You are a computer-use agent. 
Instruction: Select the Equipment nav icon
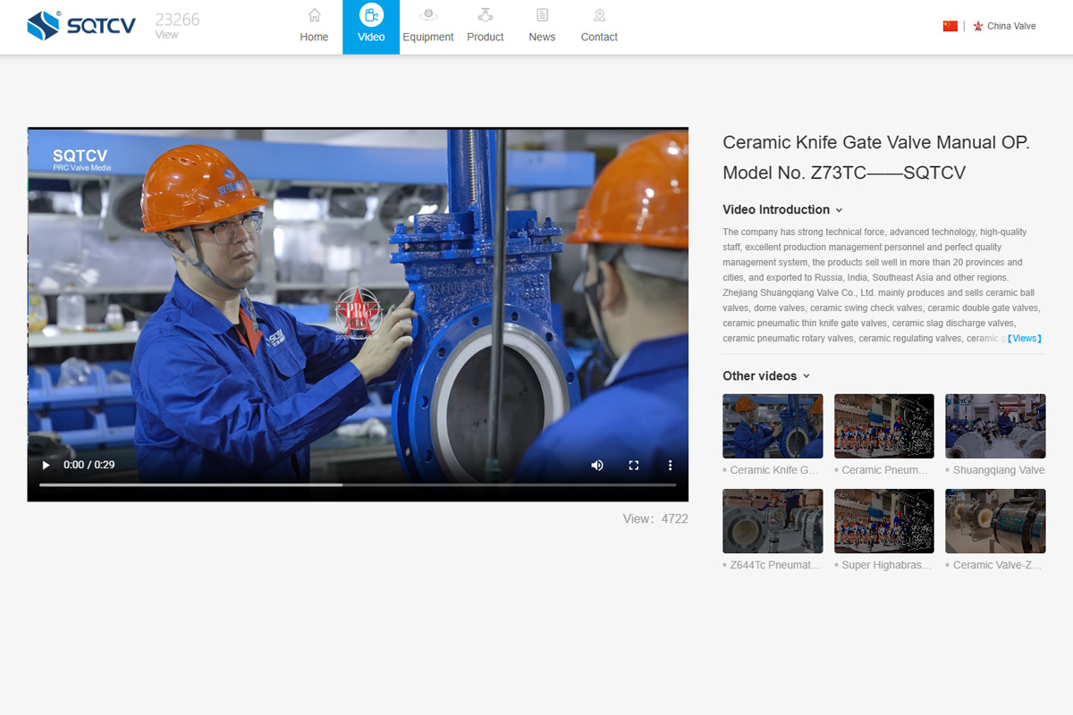pyautogui.click(x=428, y=15)
